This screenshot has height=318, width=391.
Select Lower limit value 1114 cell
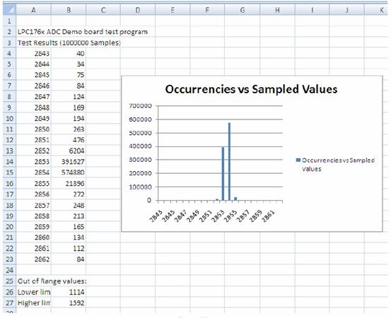click(x=69, y=292)
